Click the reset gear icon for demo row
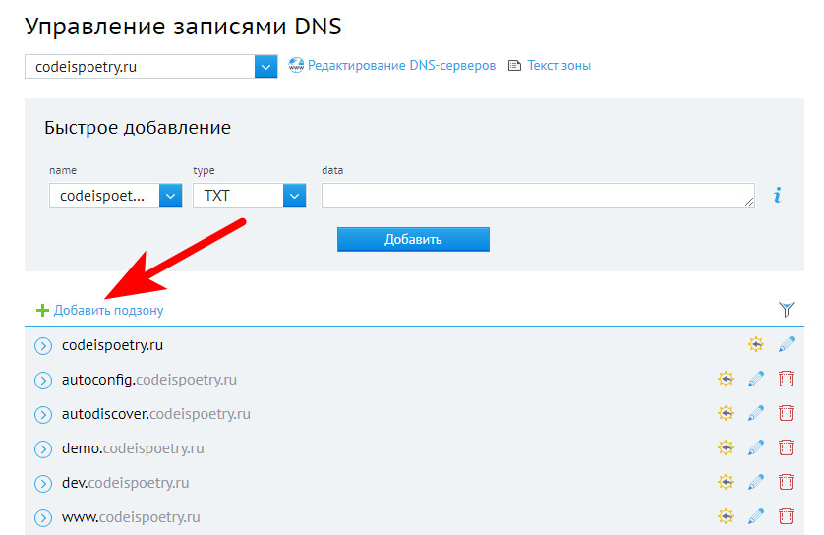This screenshot has width=824, height=535. 726,447
